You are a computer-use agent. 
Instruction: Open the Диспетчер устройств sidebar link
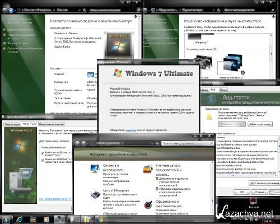pyautogui.click(x=20, y=30)
